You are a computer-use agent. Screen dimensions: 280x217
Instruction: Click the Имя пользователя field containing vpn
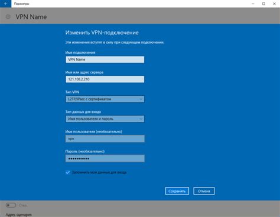click(105, 138)
